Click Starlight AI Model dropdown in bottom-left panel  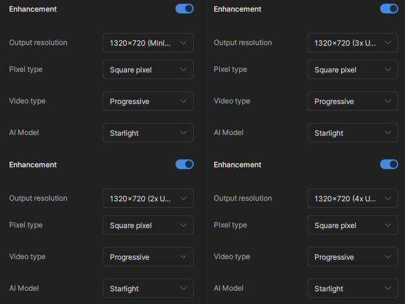click(x=148, y=288)
